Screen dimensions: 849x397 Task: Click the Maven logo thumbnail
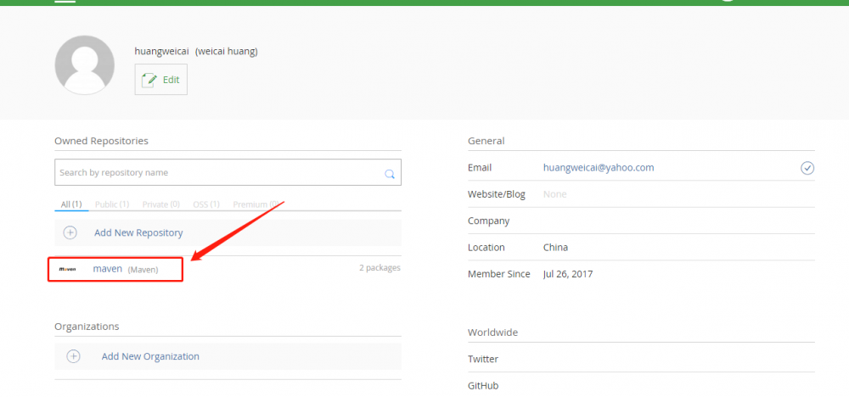pos(67,269)
